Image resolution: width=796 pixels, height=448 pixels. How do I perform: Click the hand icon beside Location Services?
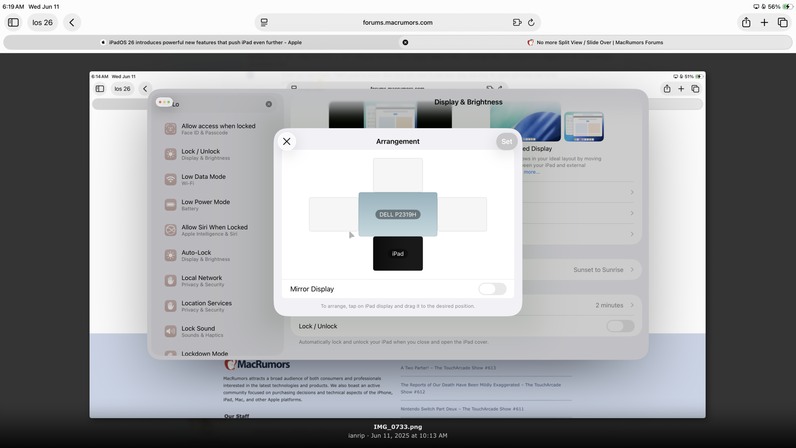(171, 306)
